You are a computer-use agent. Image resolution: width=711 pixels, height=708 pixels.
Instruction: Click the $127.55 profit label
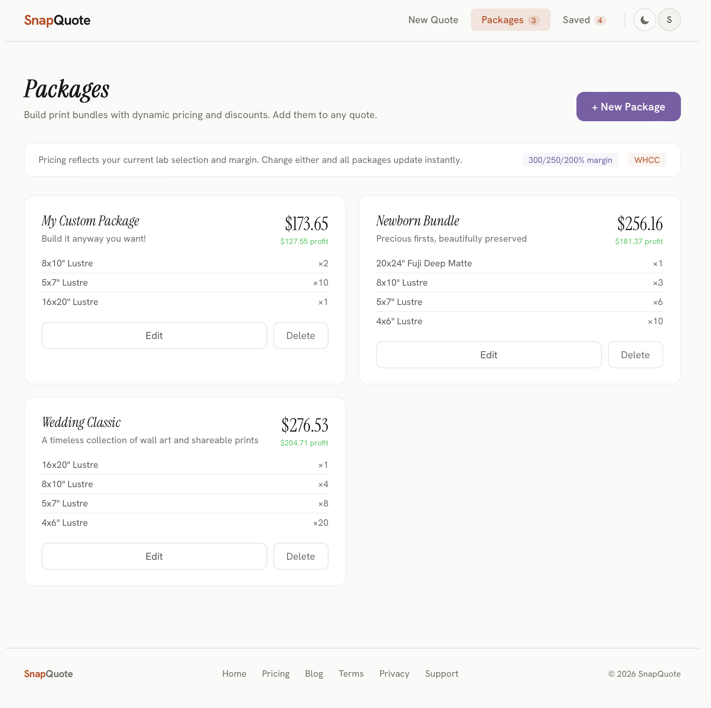pyautogui.click(x=304, y=241)
